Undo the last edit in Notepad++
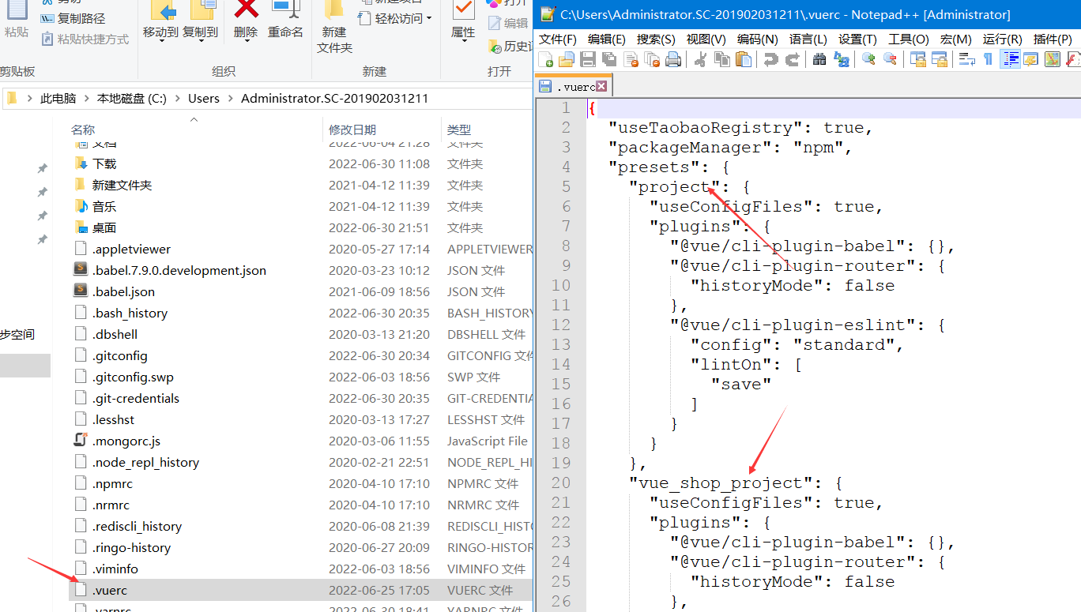The width and height of the screenshot is (1081, 612). coord(770,59)
